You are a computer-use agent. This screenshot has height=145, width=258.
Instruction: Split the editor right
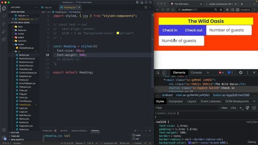(146, 7)
